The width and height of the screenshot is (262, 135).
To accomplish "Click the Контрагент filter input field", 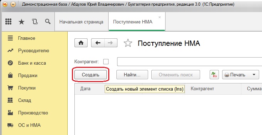I will pos(189,62).
